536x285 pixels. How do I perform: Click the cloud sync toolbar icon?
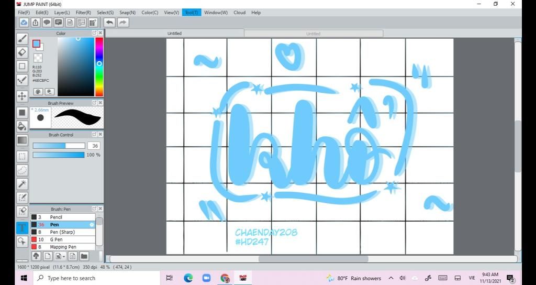coord(24,23)
